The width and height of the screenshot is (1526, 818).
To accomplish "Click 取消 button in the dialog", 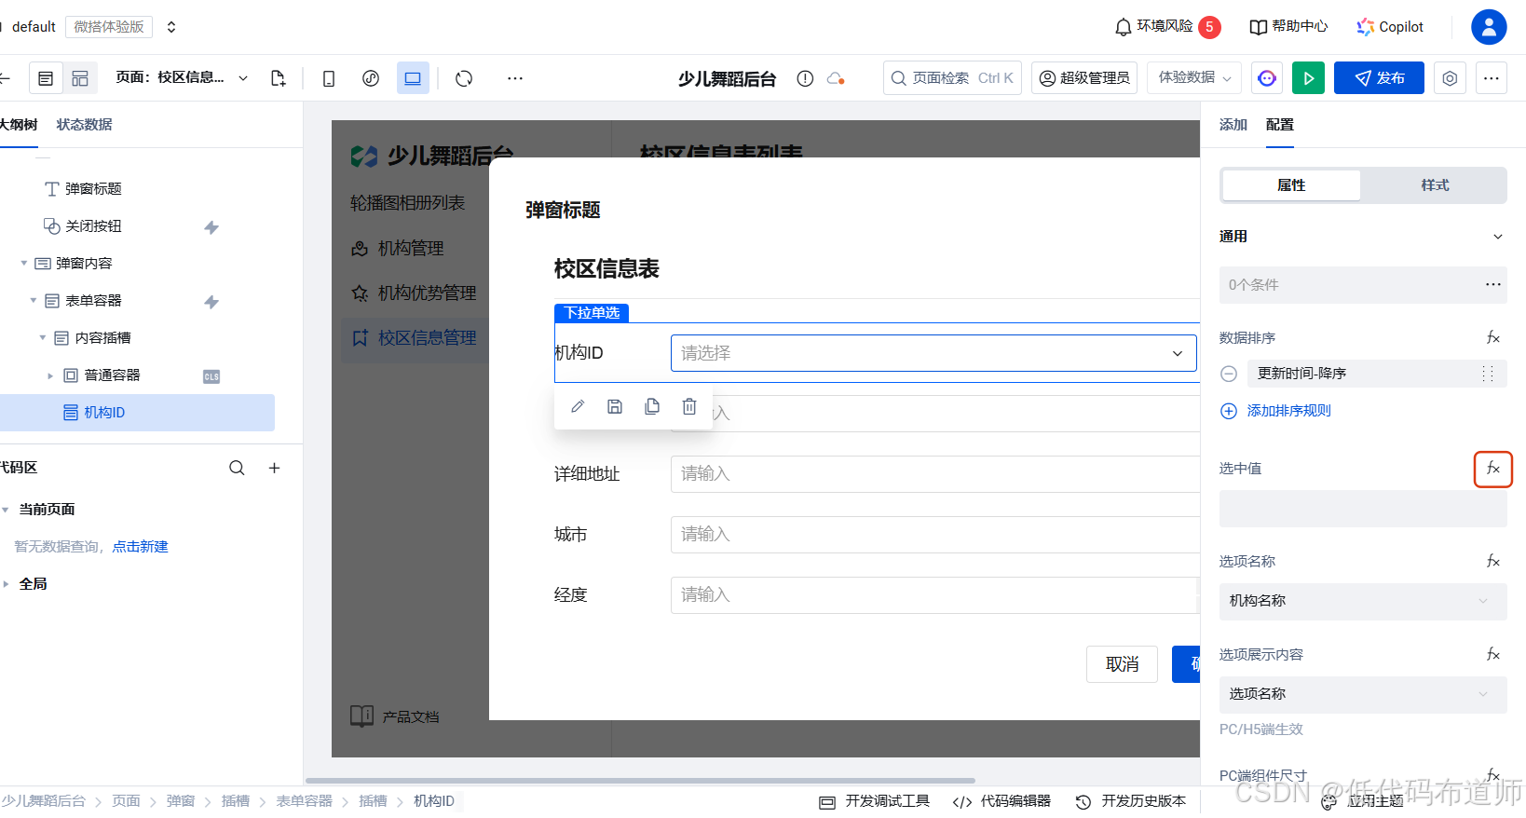I will [1122, 664].
